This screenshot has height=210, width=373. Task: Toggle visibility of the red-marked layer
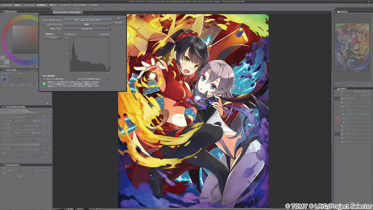coord(336,118)
